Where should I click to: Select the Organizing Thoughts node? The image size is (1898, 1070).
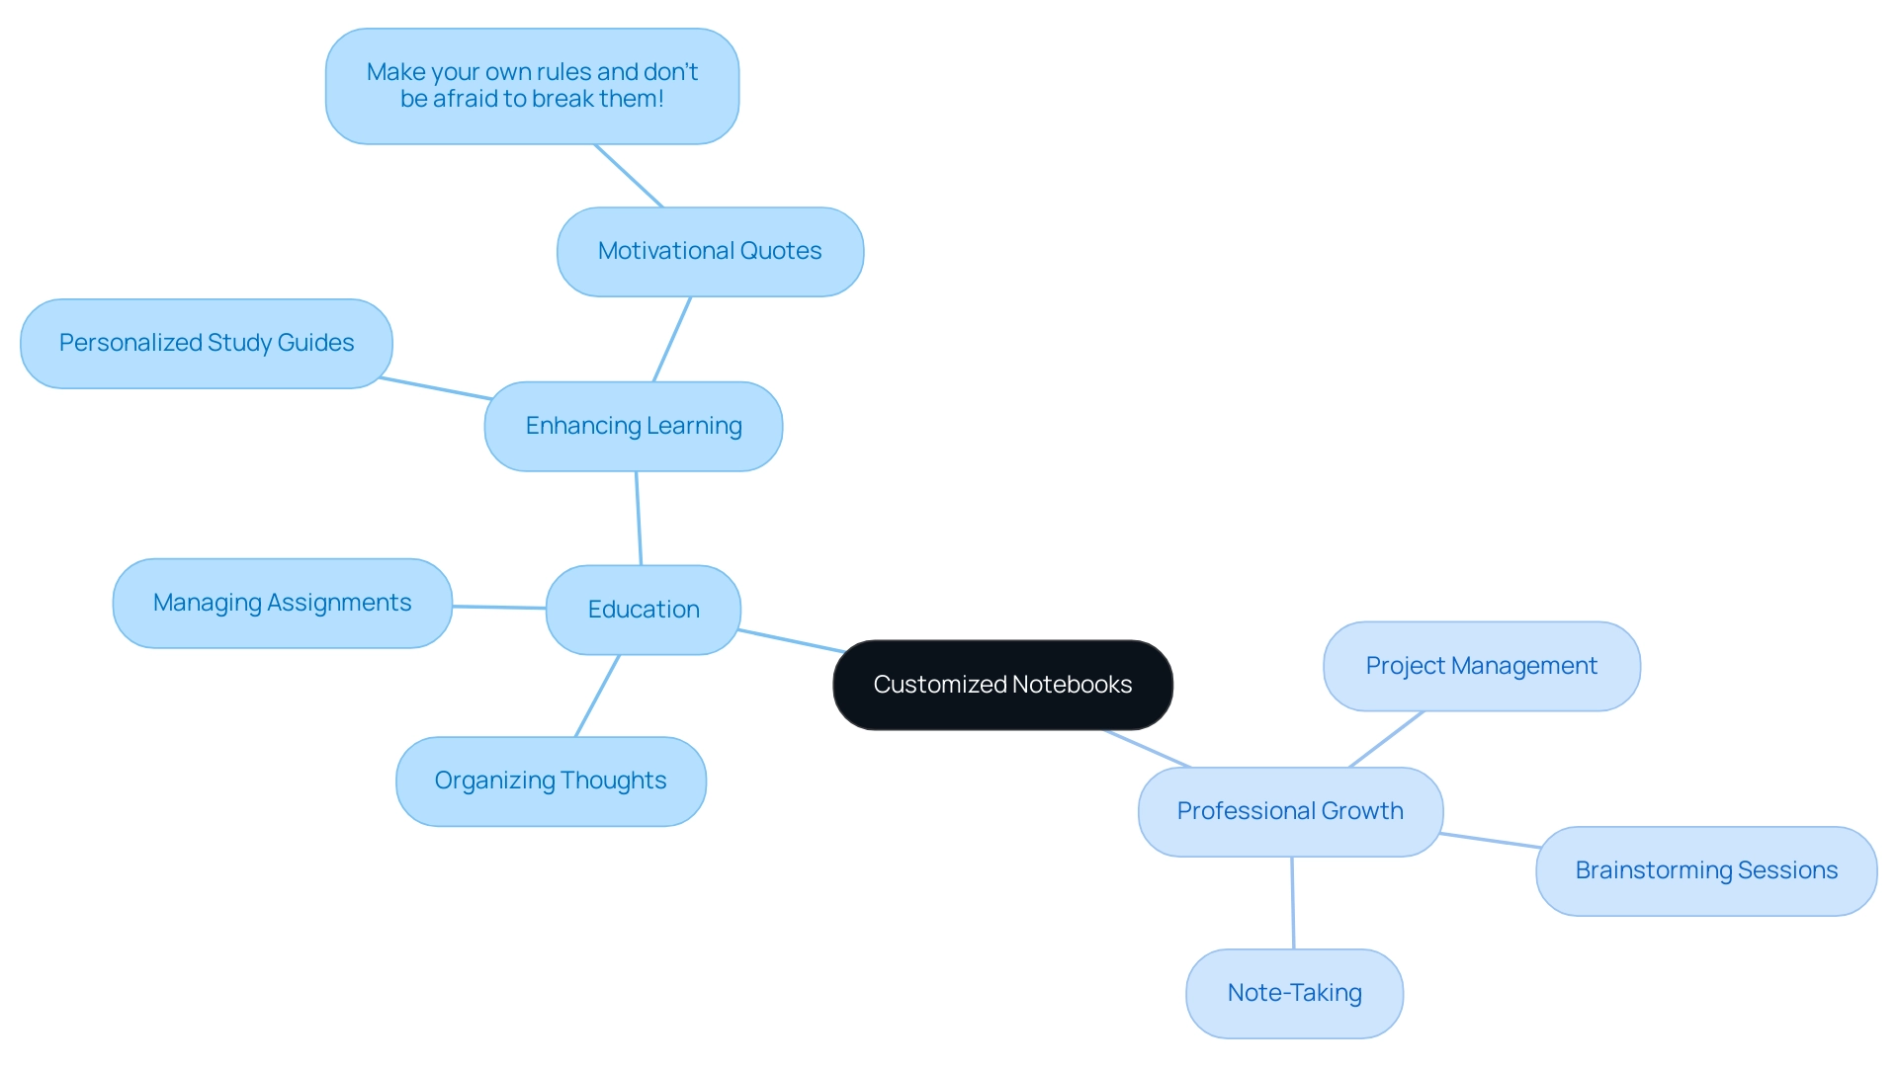tap(550, 780)
